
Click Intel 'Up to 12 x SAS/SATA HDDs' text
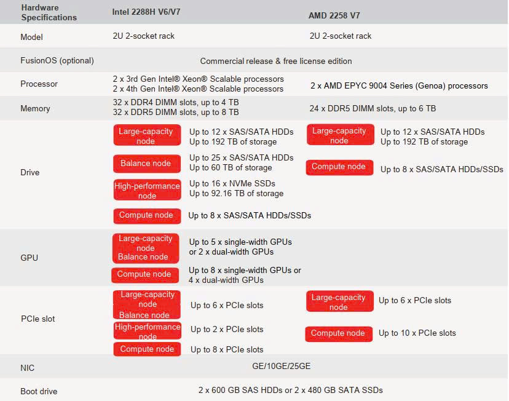(241, 132)
